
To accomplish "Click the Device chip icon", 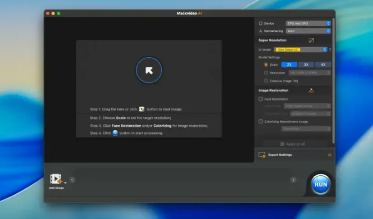I will click(260, 23).
